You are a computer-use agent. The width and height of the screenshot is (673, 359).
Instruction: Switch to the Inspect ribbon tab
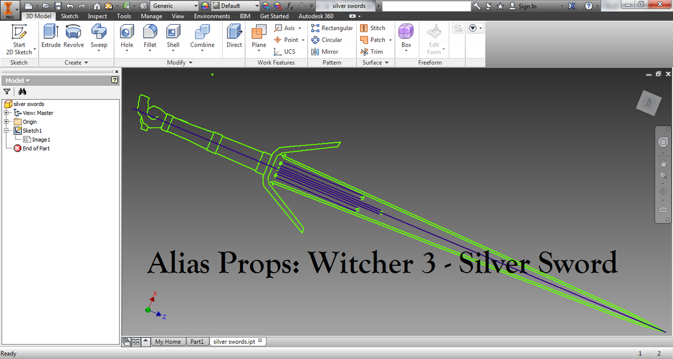coord(96,16)
